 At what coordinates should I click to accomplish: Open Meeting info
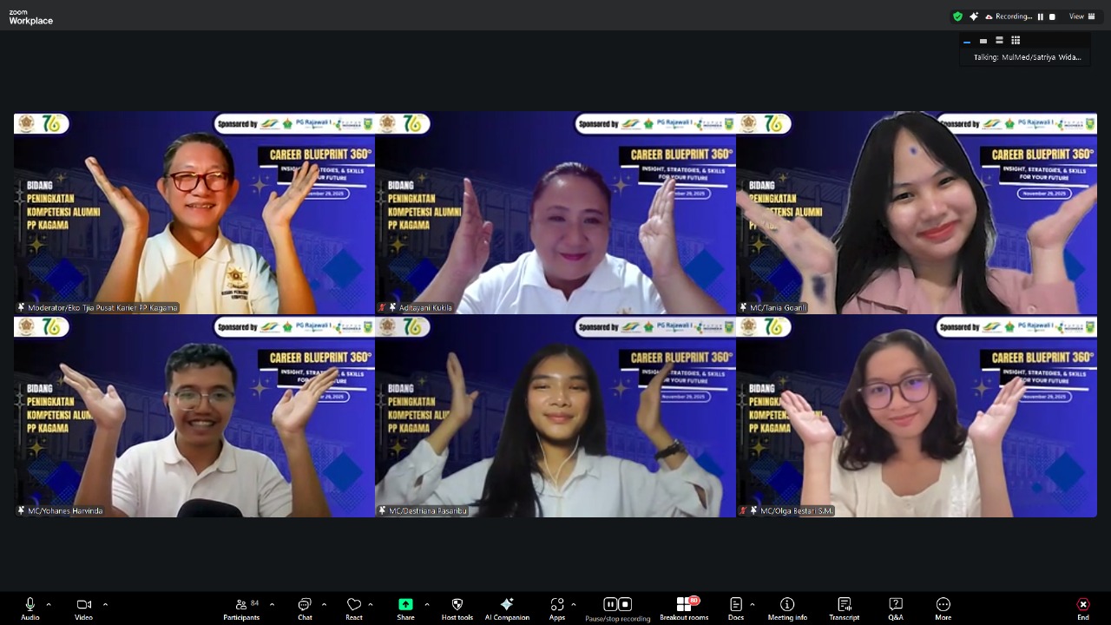pyautogui.click(x=787, y=609)
